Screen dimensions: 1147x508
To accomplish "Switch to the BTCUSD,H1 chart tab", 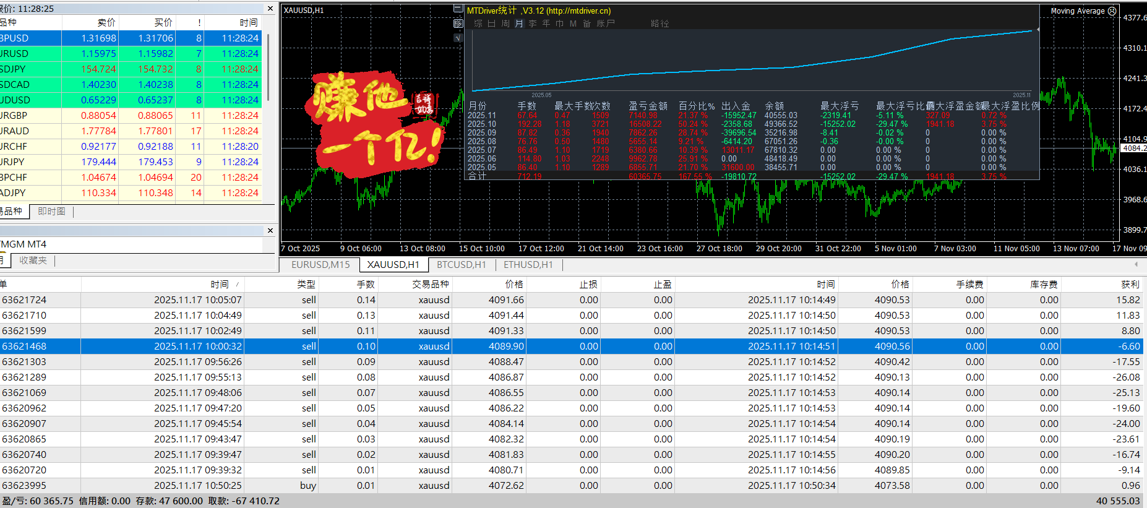I will click(462, 265).
